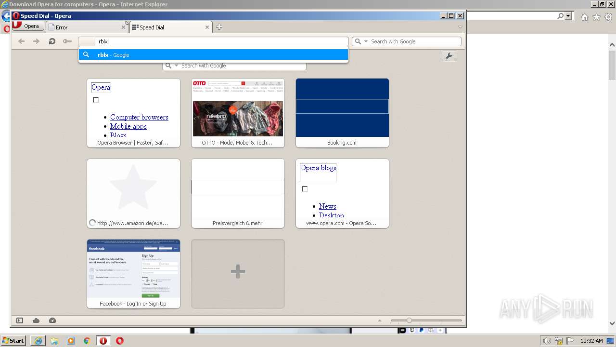
Task: Open the network tray icon
Action: point(559,341)
